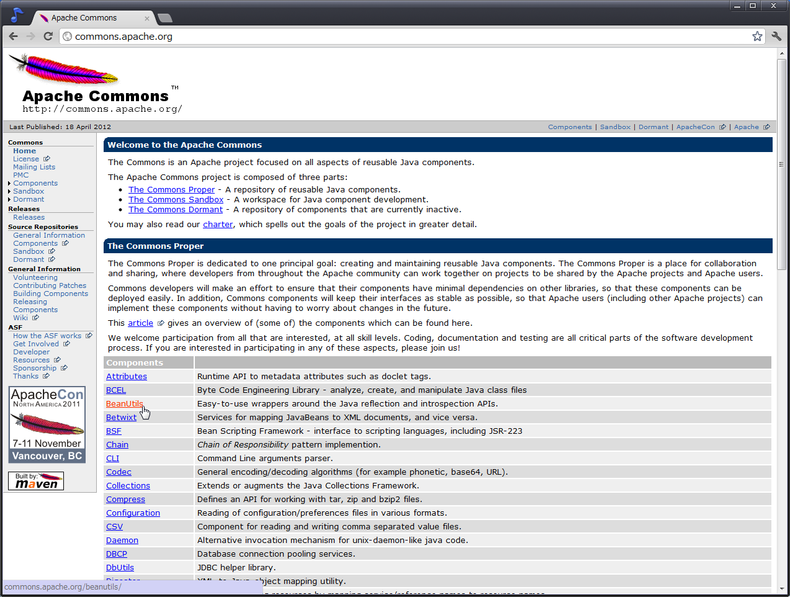Open The Commons Dormant link
790x597 pixels.
click(175, 210)
